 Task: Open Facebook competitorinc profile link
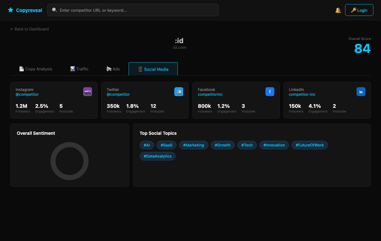pyautogui.click(x=210, y=94)
